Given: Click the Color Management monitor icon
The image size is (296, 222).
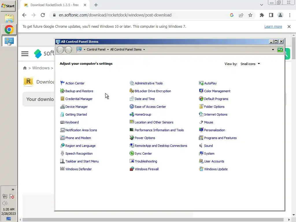Looking at the screenshot, I should click(201, 91).
